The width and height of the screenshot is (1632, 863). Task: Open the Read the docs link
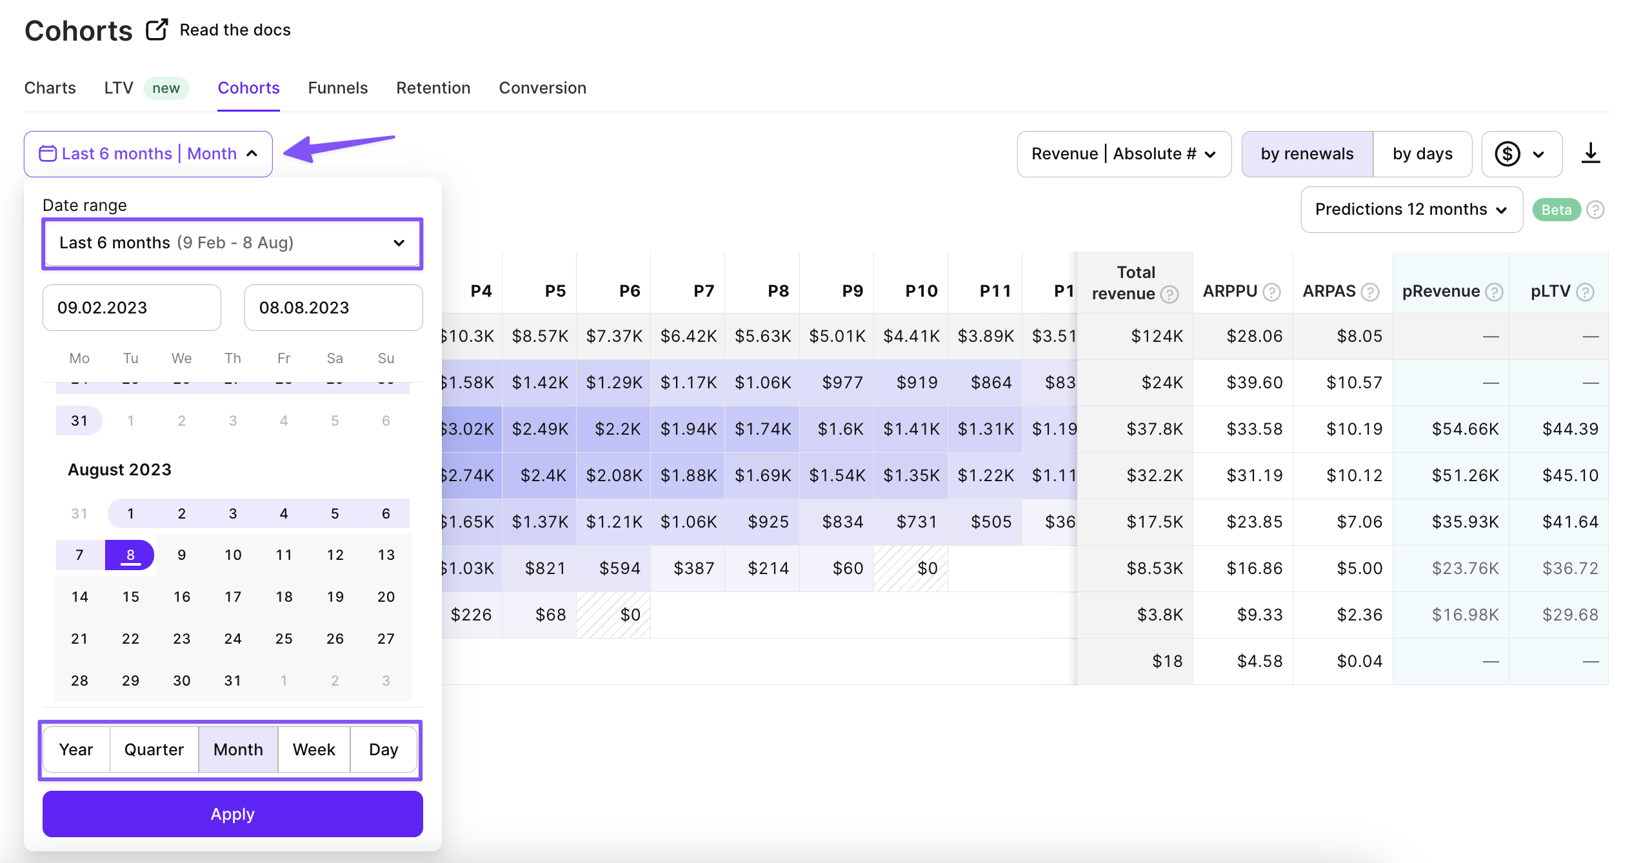click(x=235, y=30)
